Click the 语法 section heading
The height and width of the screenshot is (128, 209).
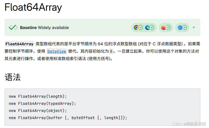(x=13, y=77)
